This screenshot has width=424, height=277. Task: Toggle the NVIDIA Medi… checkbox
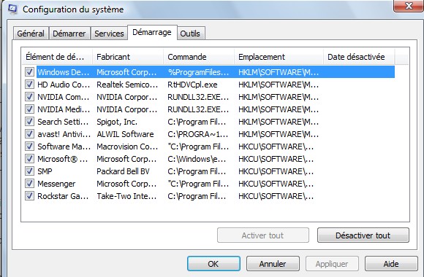[29, 109]
